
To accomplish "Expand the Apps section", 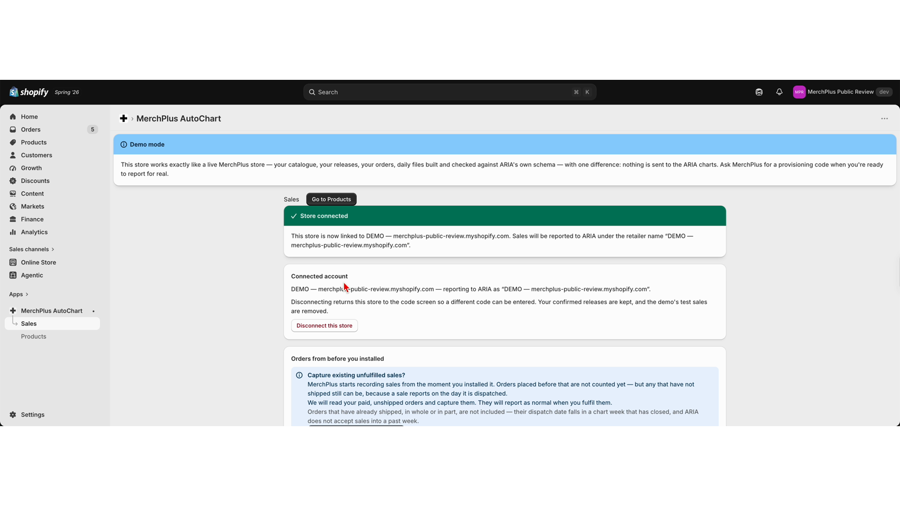I will 19,295.
